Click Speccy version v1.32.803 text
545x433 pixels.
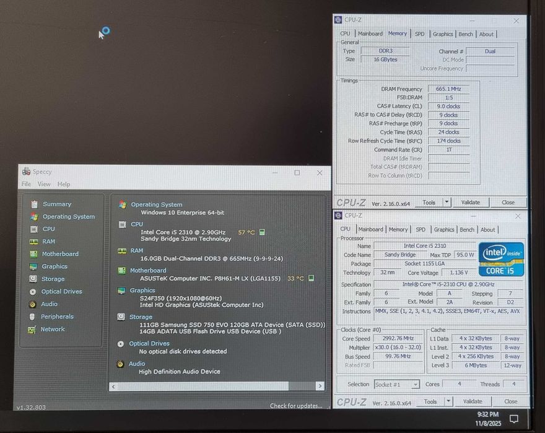[x=31, y=407]
